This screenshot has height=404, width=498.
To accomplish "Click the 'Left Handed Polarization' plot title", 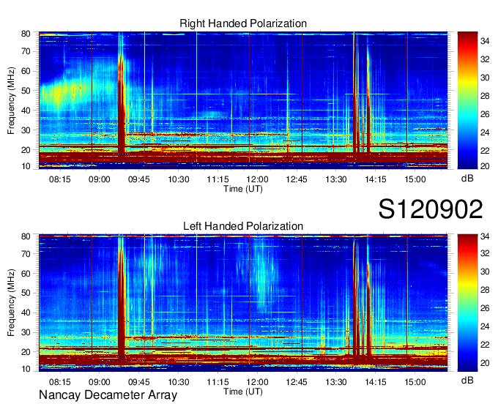I will pos(243,226).
